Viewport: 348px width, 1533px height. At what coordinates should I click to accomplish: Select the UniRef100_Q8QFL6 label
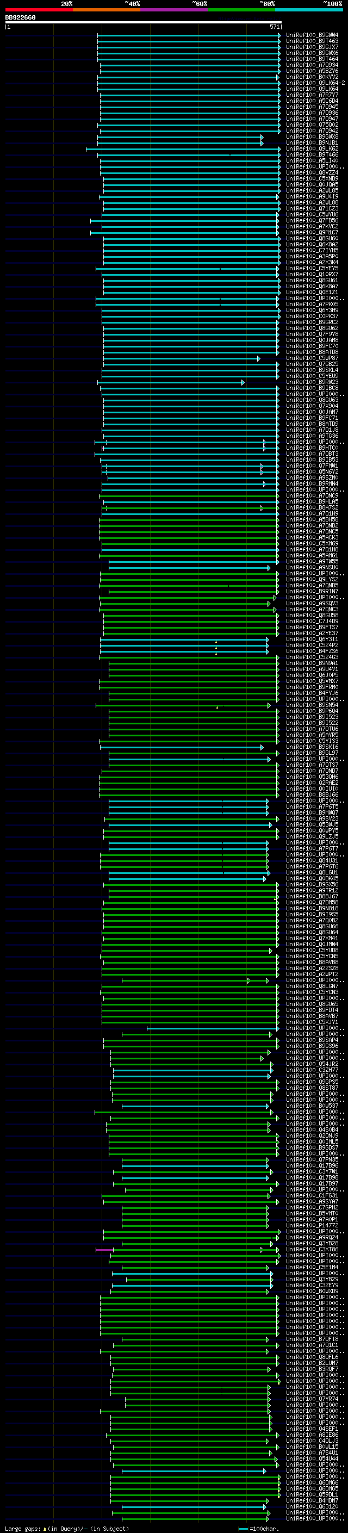pos(312,1357)
